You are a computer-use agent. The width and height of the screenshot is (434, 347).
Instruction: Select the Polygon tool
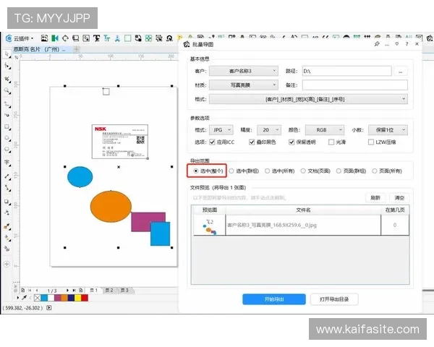coord(7,150)
